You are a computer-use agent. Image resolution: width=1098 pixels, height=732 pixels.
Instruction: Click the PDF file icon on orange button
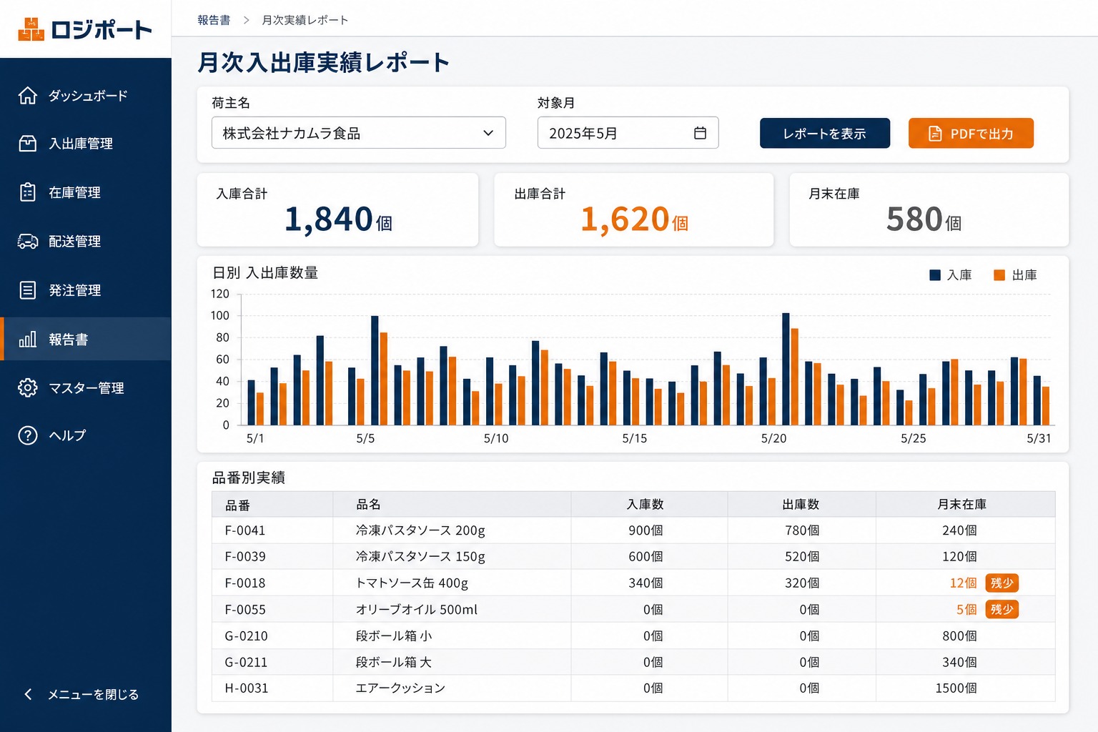coord(935,134)
